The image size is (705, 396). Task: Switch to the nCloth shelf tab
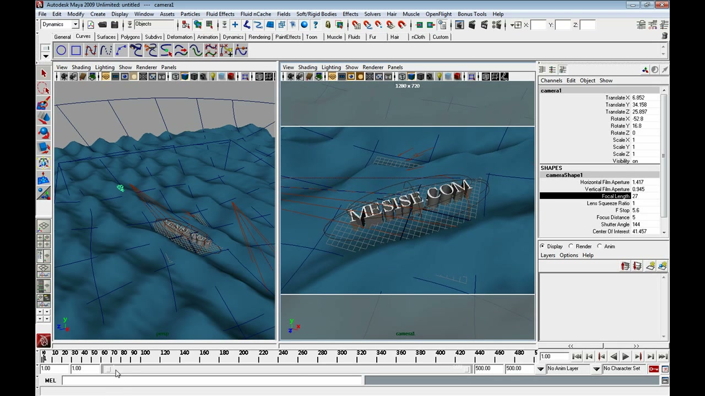point(418,37)
